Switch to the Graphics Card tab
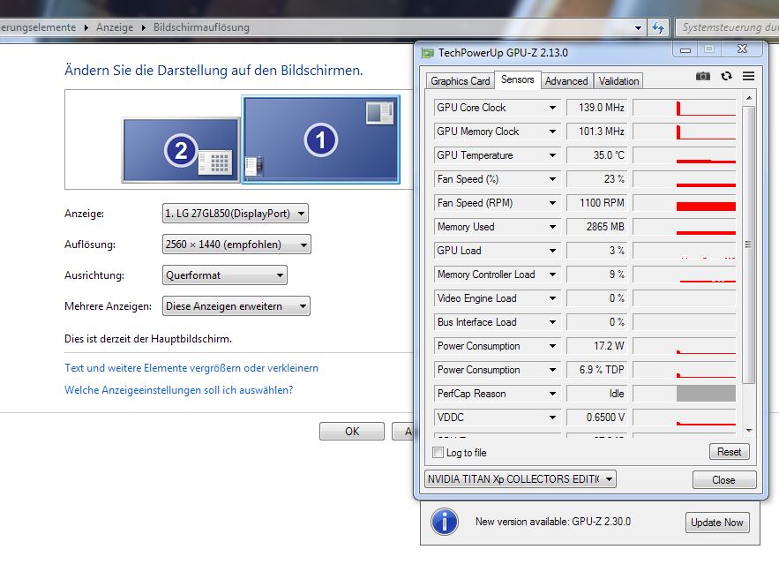 460,81
